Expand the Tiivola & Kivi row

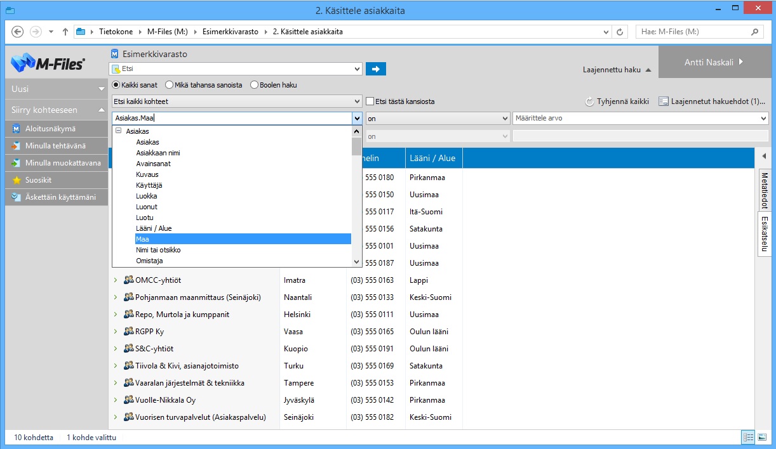(x=116, y=365)
